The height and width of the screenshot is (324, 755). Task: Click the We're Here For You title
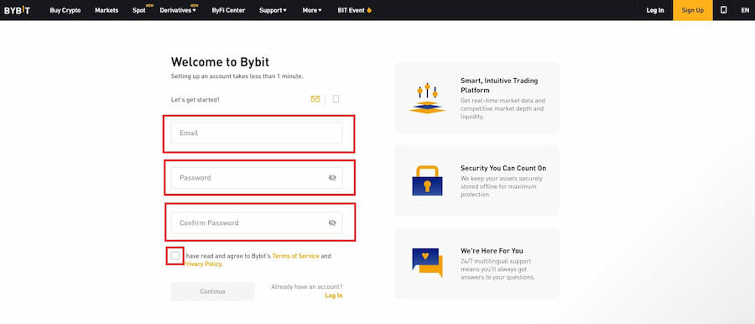tap(492, 251)
